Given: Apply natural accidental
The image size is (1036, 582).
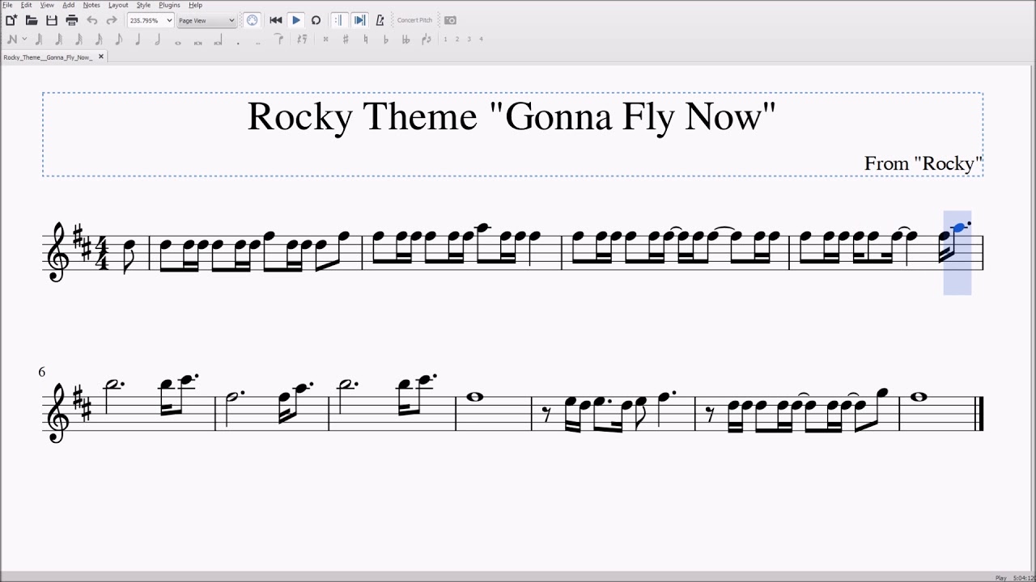Looking at the screenshot, I should coord(366,39).
